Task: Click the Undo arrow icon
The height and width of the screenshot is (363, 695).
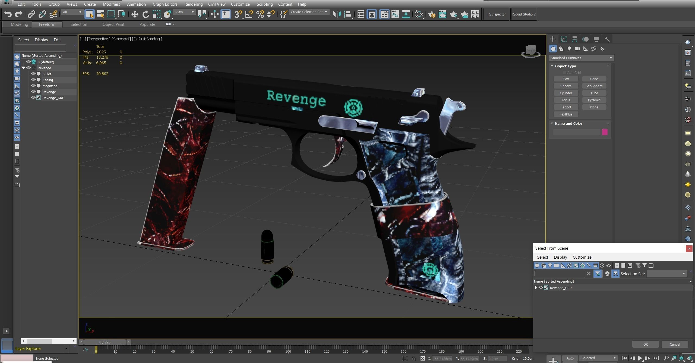Action: [x=8, y=14]
